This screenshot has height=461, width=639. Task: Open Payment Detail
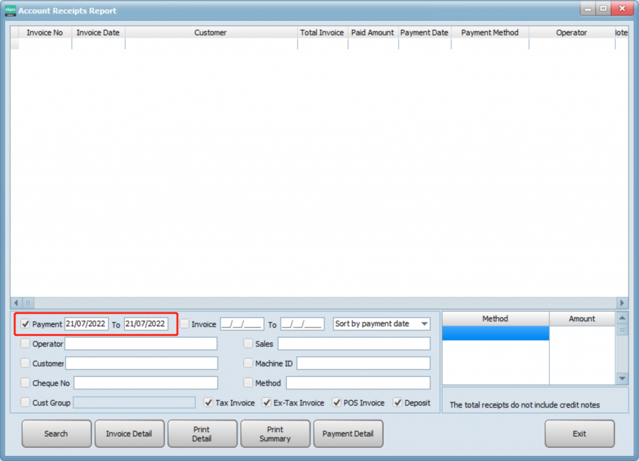[348, 434]
